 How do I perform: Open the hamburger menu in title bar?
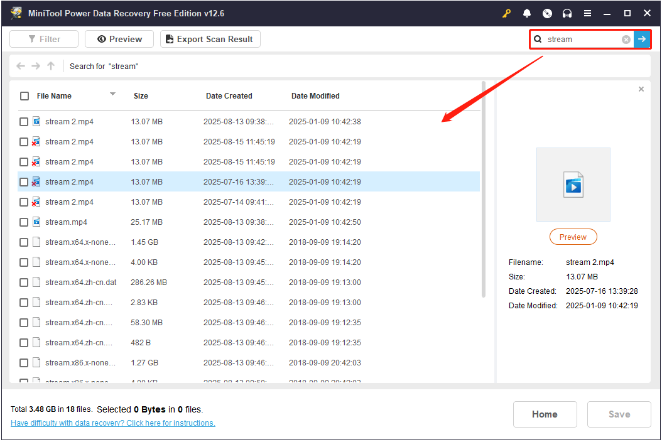pos(587,13)
